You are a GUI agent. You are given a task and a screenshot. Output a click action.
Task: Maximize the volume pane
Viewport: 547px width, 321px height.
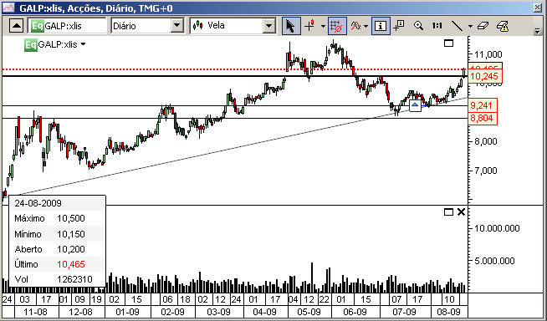coord(448,211)
